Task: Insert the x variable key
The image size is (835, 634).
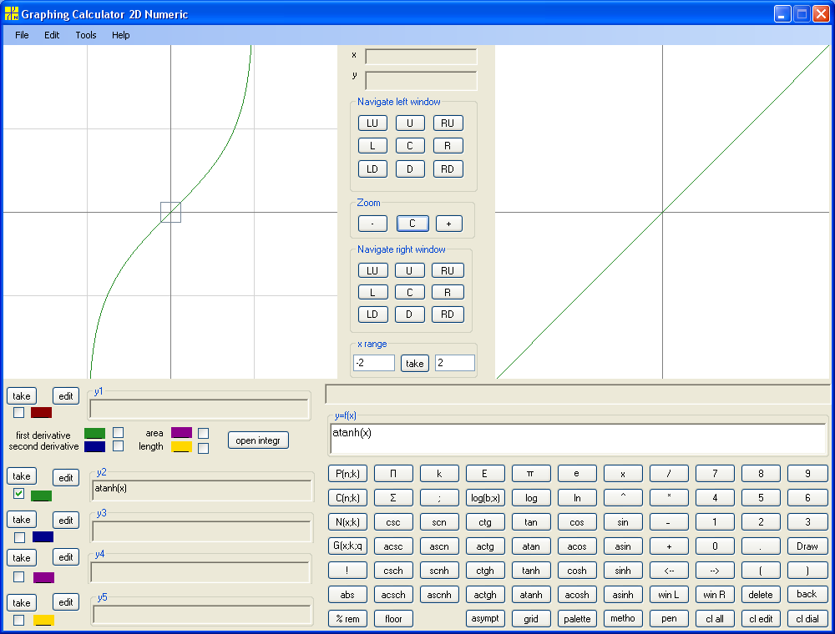Action: [x=623, y=473]
